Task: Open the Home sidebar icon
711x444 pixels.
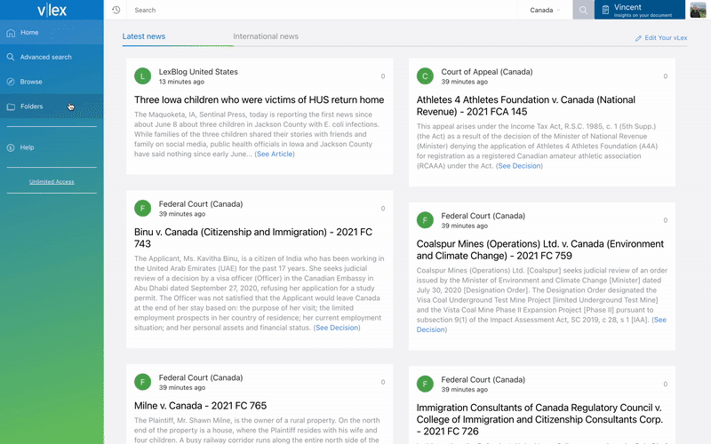Action: [x=11, y=33]
